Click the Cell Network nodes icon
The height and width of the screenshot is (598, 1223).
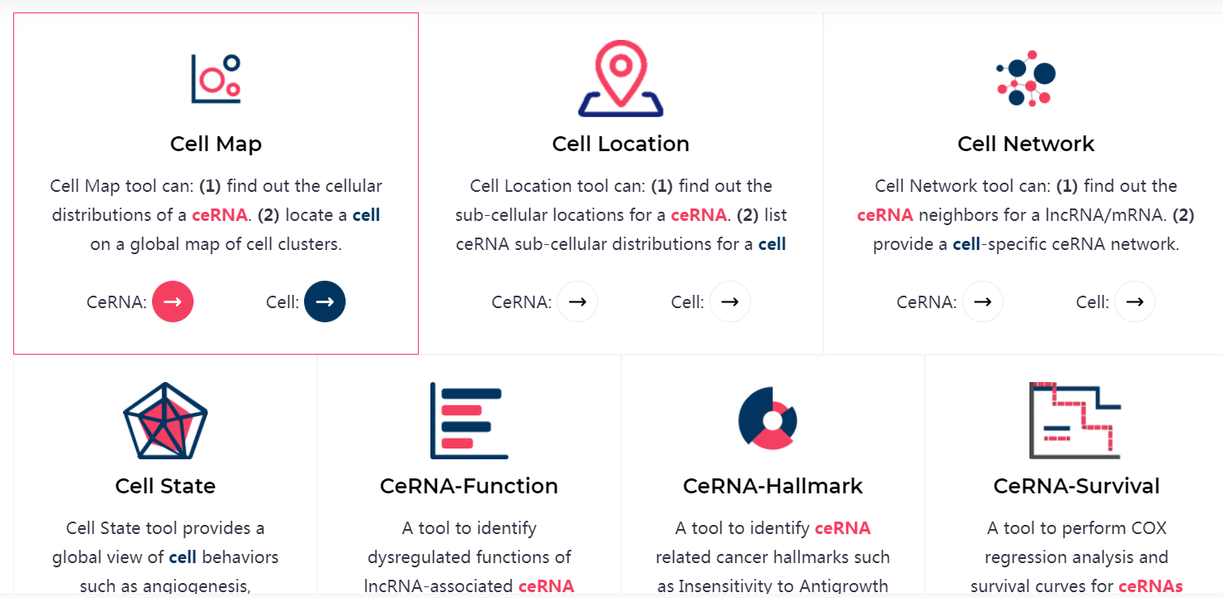(x=1026, y=79)
